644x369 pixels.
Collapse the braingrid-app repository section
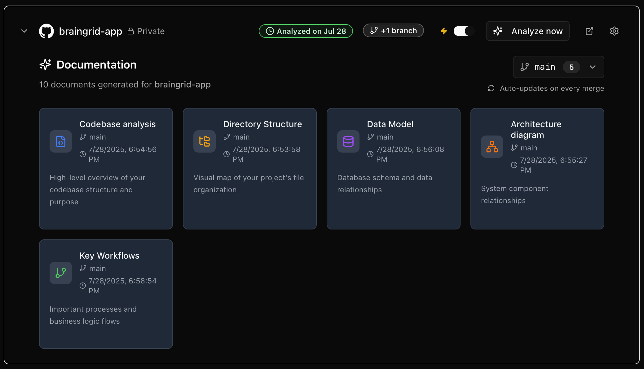click(24, 31)
